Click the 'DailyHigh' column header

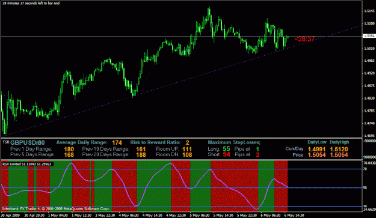click(339, 142)
